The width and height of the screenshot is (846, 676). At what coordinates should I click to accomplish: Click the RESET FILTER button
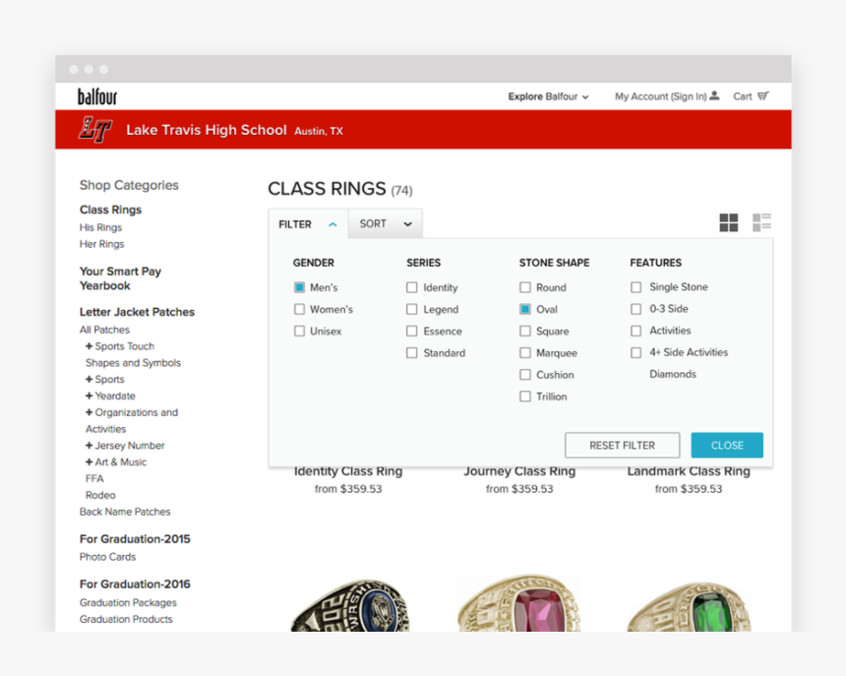coord(622,445)
